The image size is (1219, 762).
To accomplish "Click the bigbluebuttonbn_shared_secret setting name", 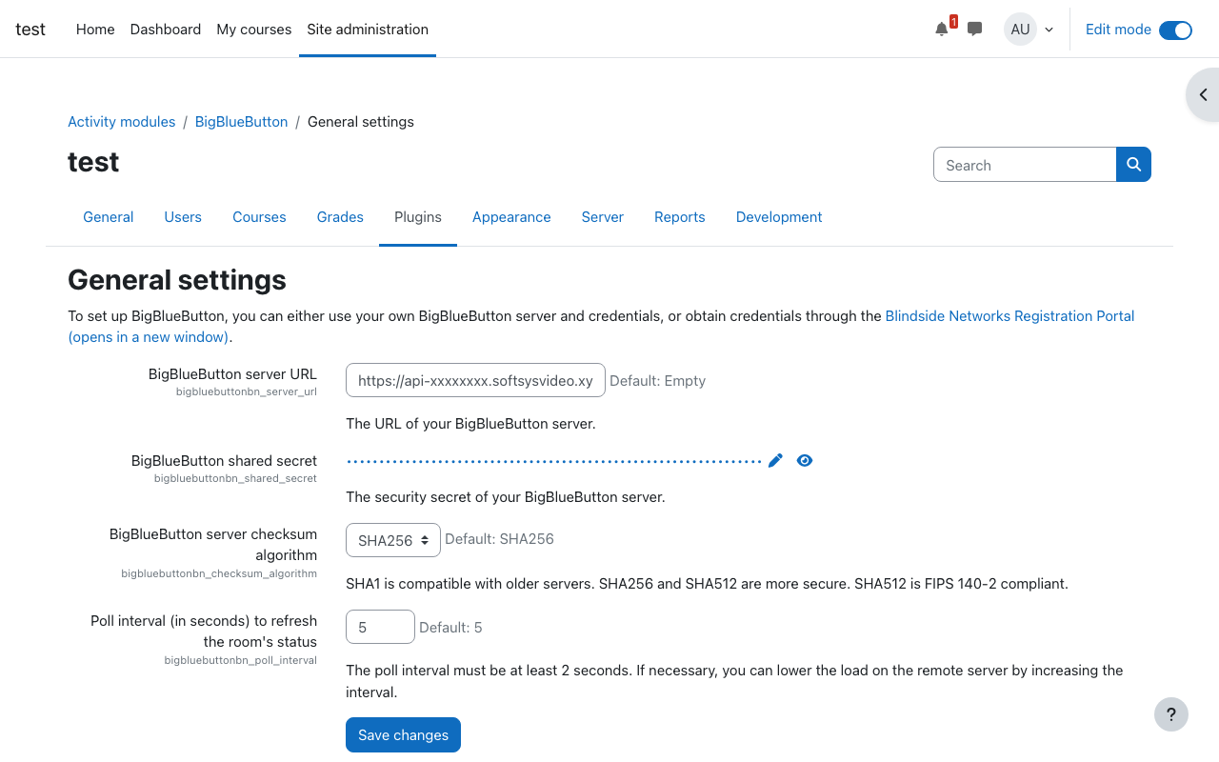I will pyautogui.click(x=235, y=478).
